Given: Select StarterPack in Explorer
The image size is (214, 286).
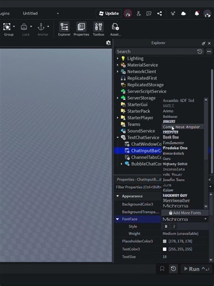Looking at the screenshot, I should [138, 111].
